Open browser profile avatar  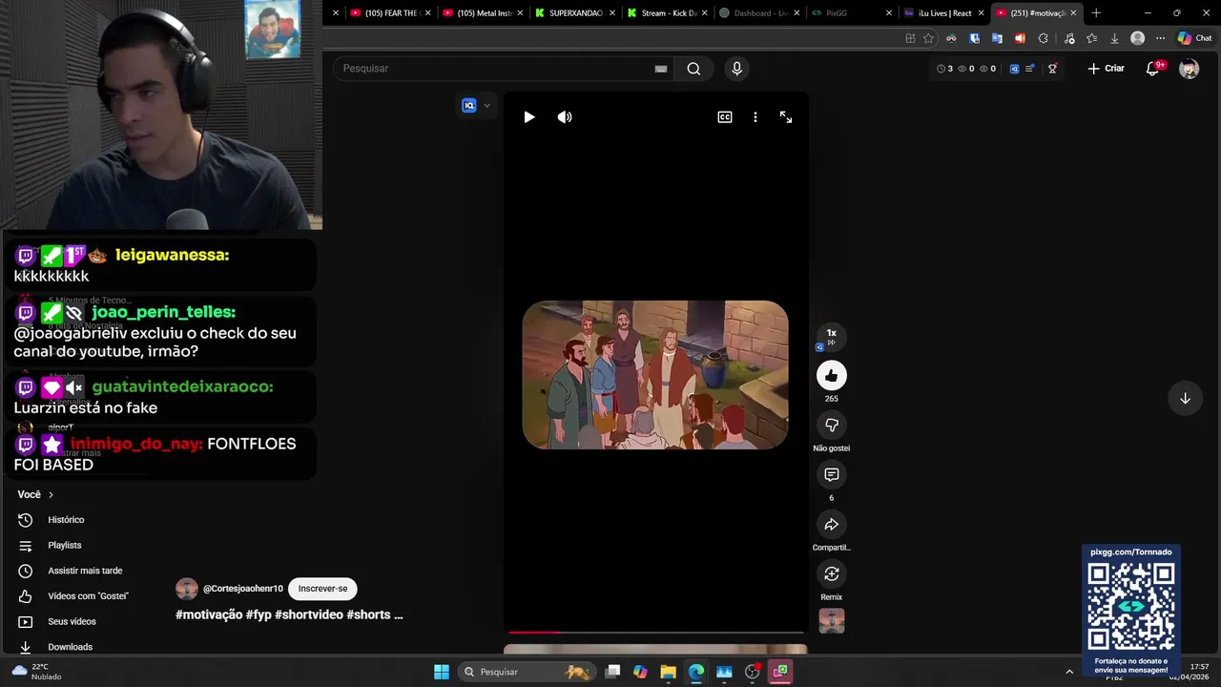coord(1137,38)
